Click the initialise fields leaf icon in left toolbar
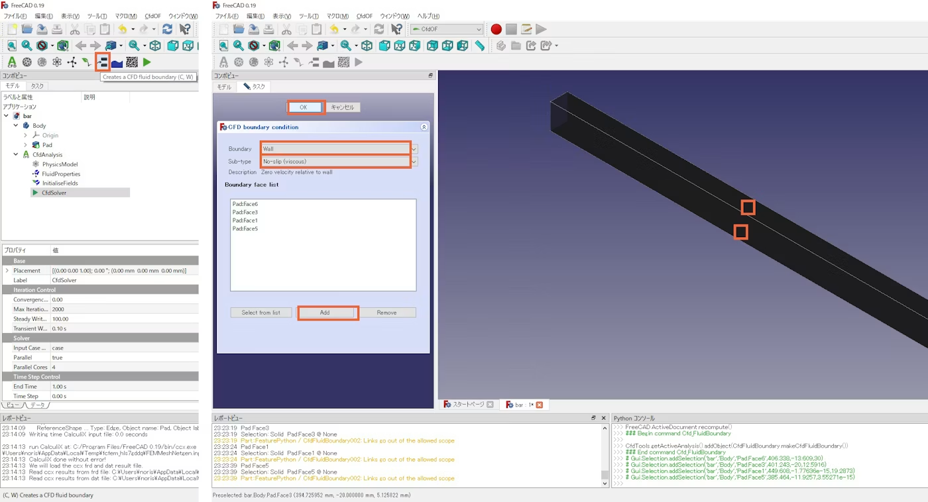 87,62
